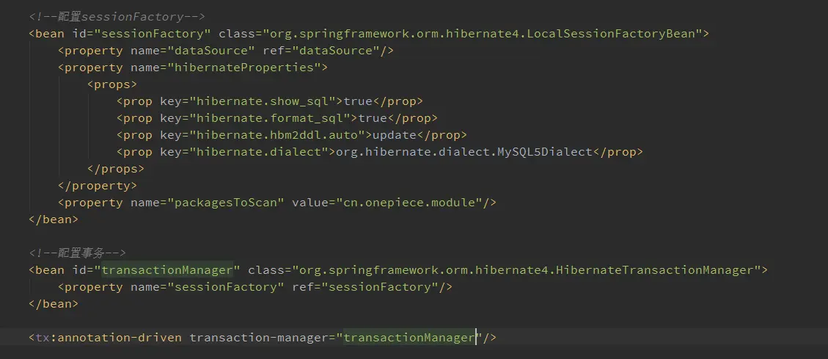The image size is (828, 359).
Task: Click the "tx:annotation-driven" tag name
Action: tap(109, 337)
